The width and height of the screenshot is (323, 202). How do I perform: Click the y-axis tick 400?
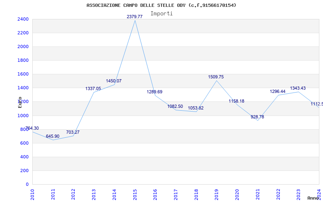pos(24,157)
